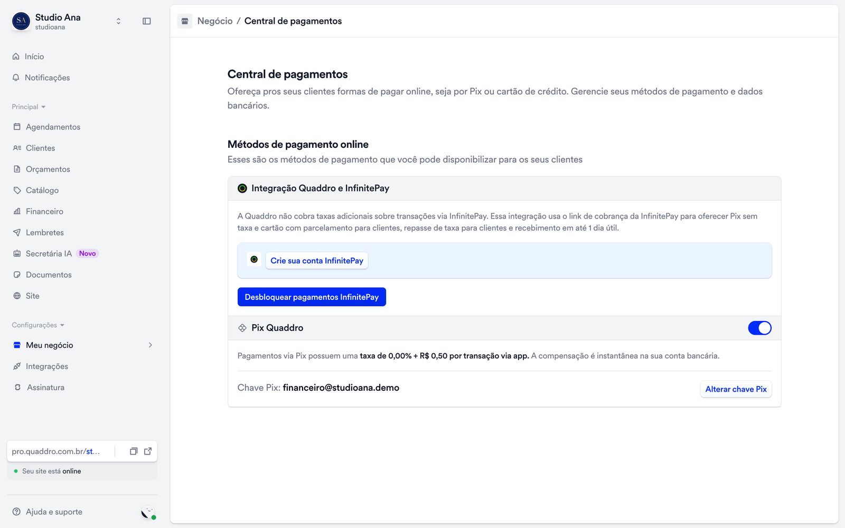The width and height of the screenshot is (845, 528).
Task: Click the pro.quaddro.com.br site URL field
Action: pos(56,451)
